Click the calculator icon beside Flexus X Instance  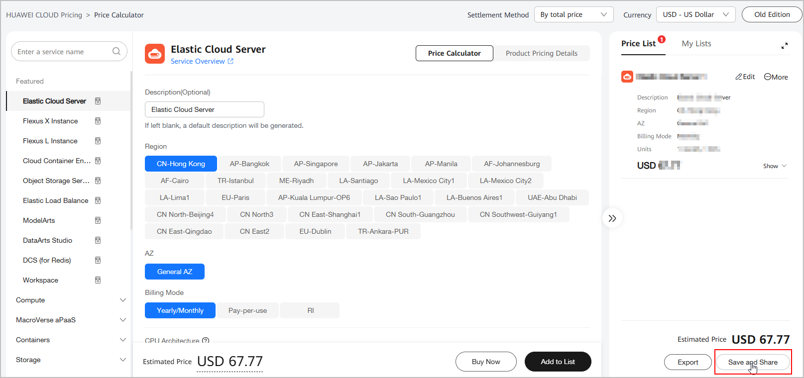pyautogui.click(x=98, y=121)
